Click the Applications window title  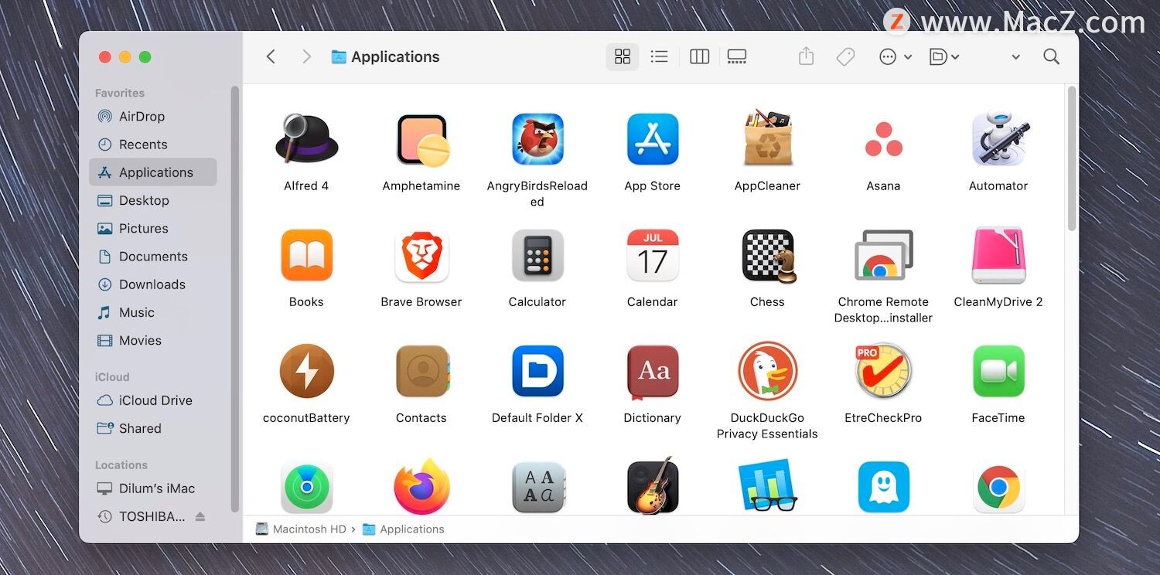(395, 56)
